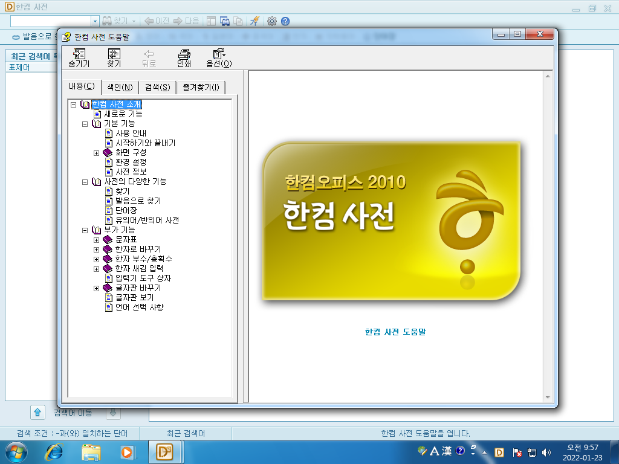Screen dimensions: 619x464
Task: Select the 환경 설정 topic
Action: point(131,162)
